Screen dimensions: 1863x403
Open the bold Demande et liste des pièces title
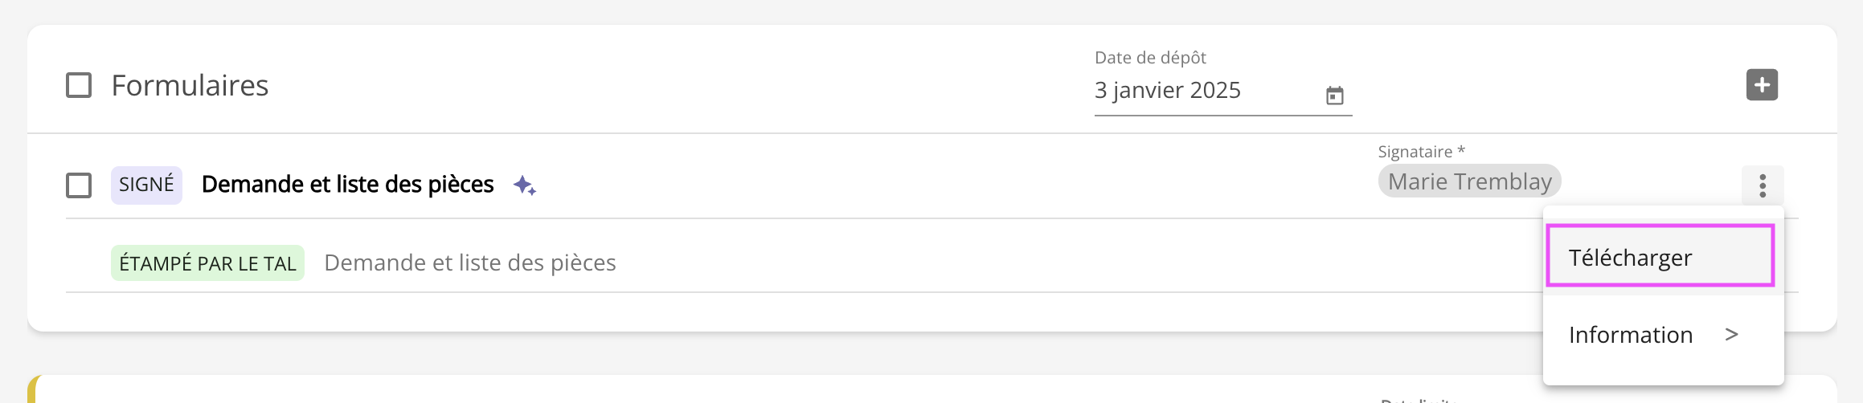pos(347,185)
